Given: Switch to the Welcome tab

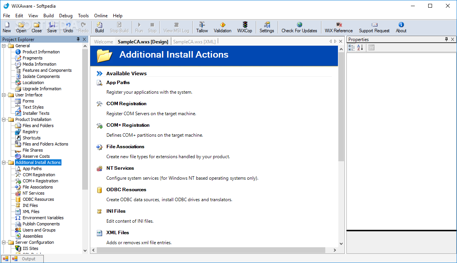Looking at the screenshot, I should click(x=103, y=41).
